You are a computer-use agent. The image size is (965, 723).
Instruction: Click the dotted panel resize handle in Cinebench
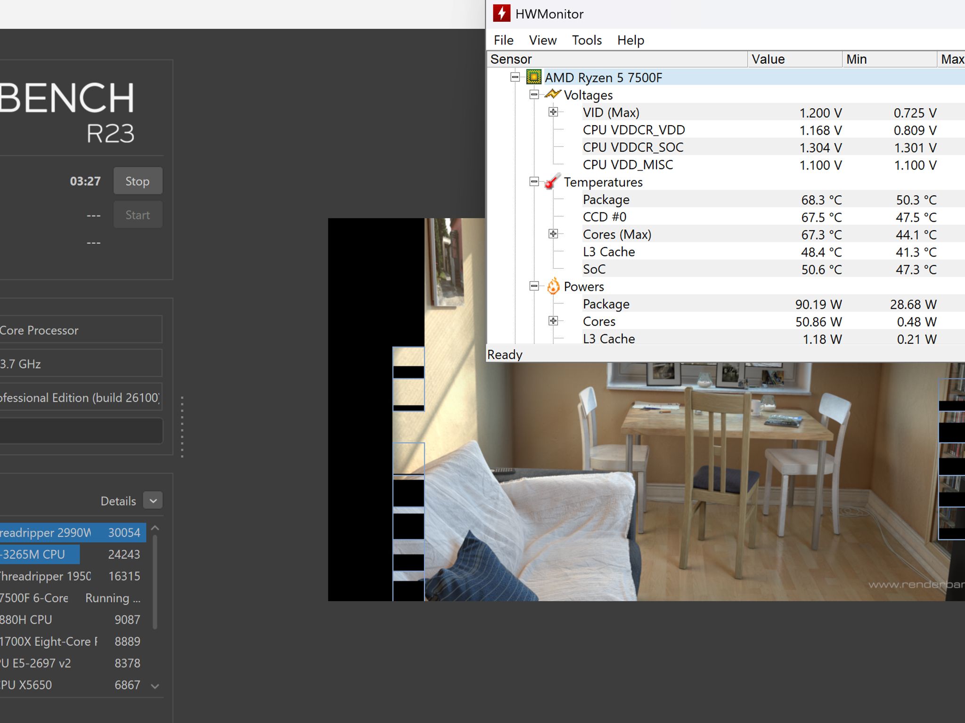point(182,427)
